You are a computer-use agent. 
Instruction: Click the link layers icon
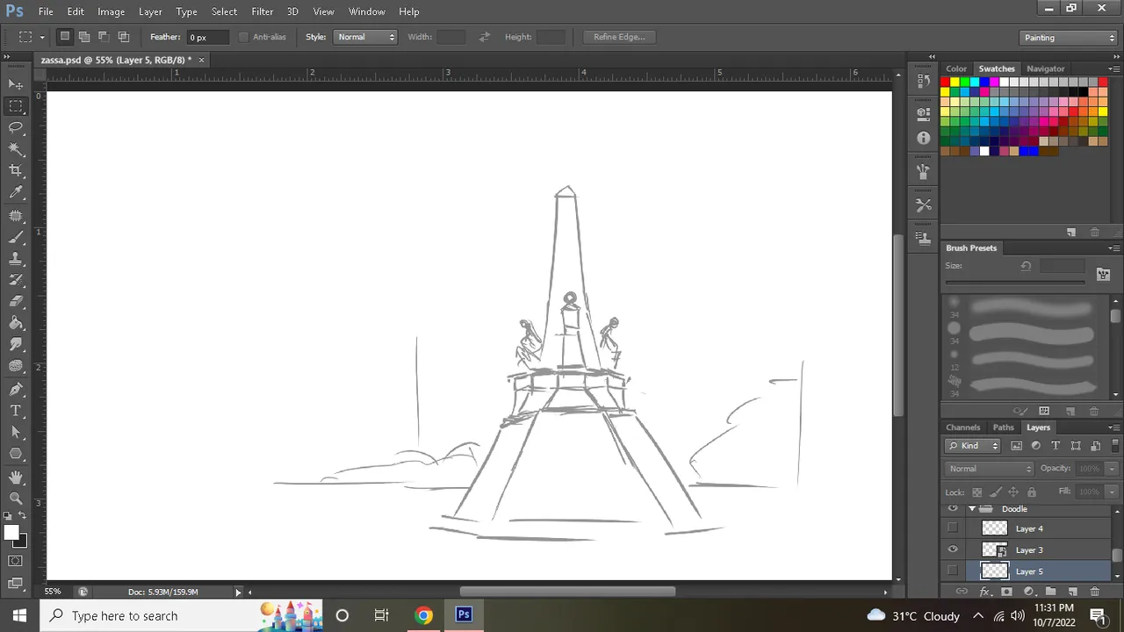[x=962, y=592]
